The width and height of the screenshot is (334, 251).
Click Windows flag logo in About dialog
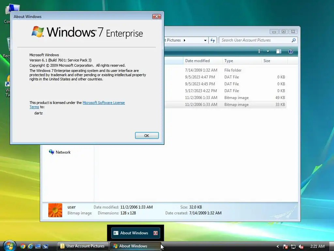[x=38, y=32]
